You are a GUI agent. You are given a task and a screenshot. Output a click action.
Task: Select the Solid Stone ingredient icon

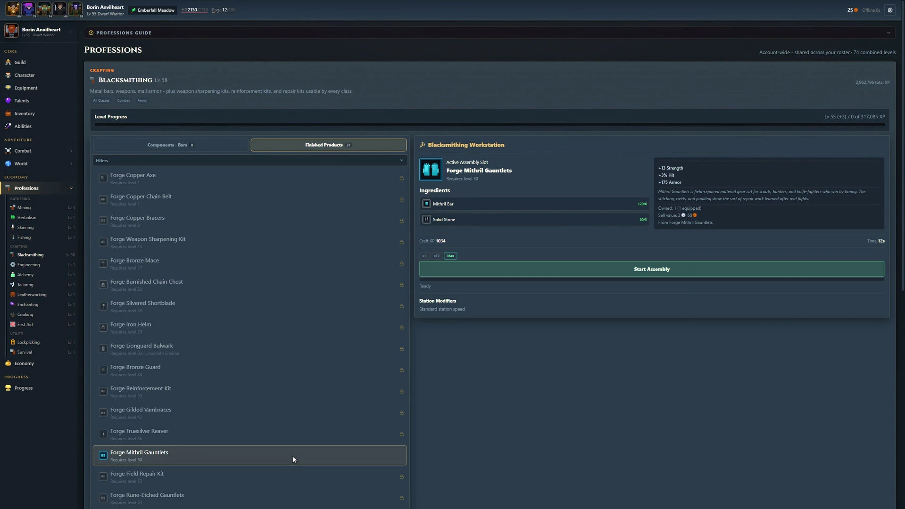pyautogui.click(x=426, y=220)
